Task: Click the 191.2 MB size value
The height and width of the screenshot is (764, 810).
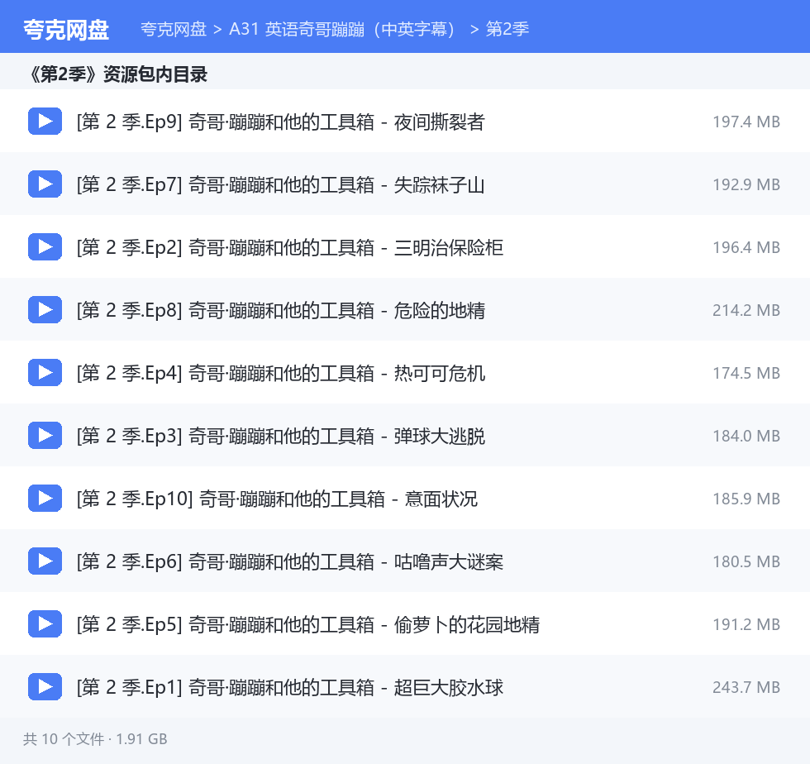Action: tap(746, 625)
